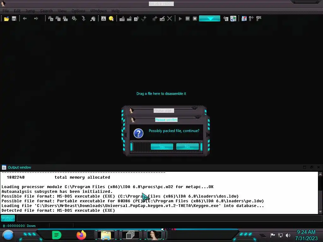The width and height of the screenshot is (323, 242).
Task: Open the File menu
Action: 6,11
